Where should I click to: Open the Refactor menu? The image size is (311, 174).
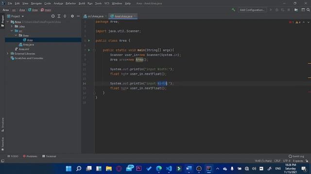click(x=70, y=3)
